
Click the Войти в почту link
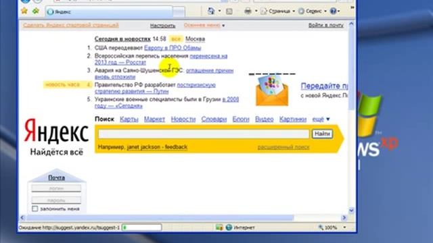[x=326, y=25]
